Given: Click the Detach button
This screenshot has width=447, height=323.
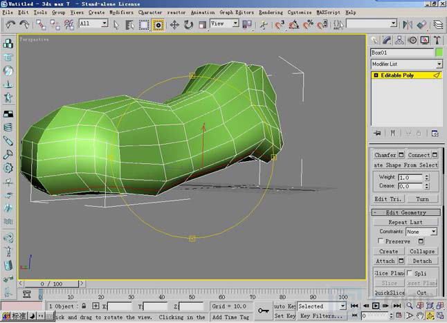Looking at the screenshot, I should click(422, 261).
